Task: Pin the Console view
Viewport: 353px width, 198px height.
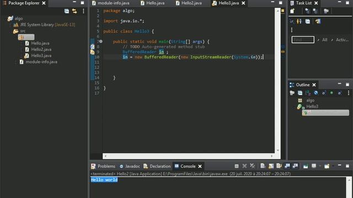Action: click(x=306, y=166)
